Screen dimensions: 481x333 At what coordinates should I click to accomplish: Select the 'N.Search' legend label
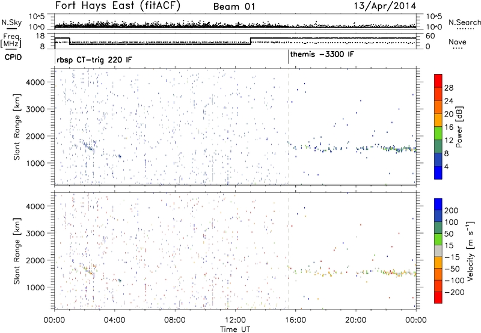click(464, 22)
